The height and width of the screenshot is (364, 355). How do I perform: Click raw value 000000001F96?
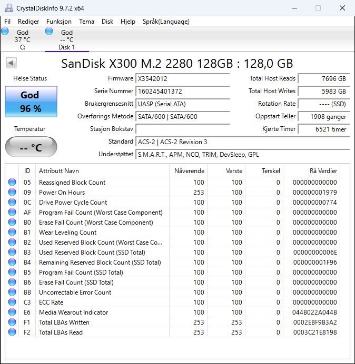coord(315,262)
